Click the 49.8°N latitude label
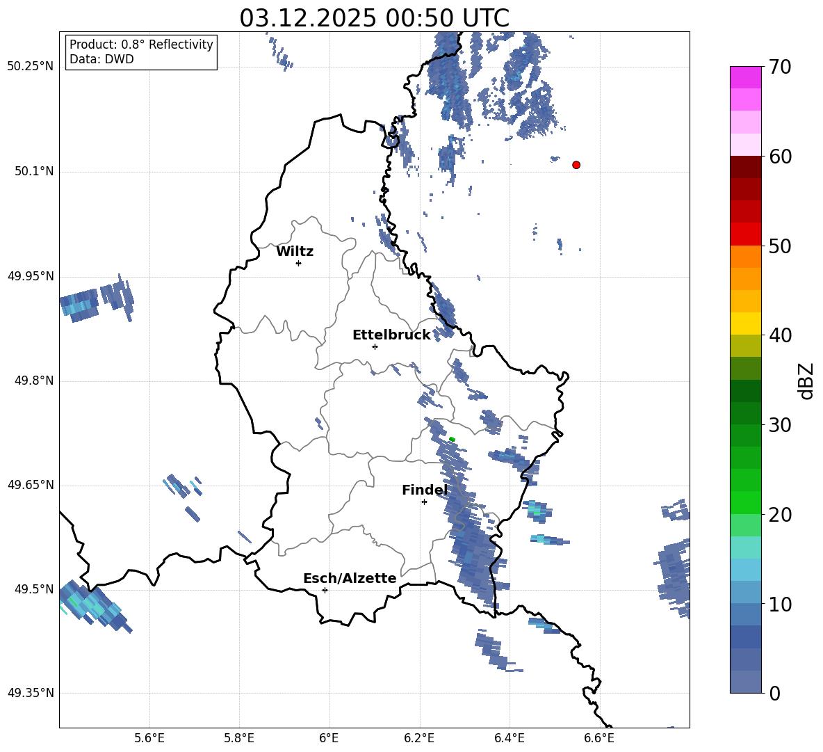The width and height of the screenshot is (823, 752). pos(34,381)
